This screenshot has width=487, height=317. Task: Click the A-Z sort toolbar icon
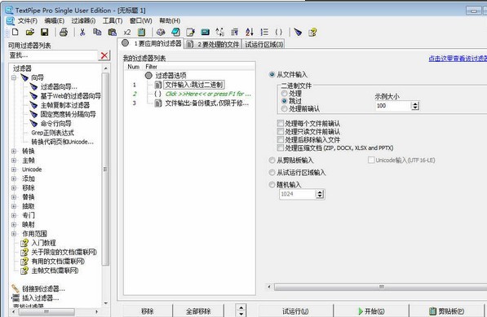pyautogui.click(x=250, y=32)
